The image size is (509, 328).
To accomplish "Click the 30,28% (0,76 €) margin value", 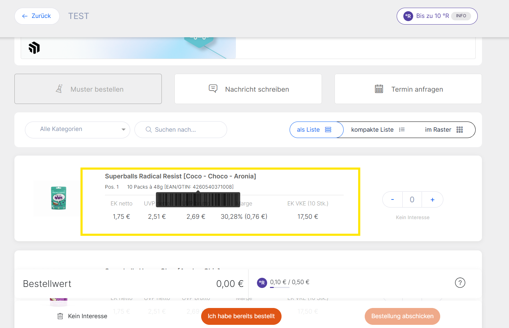I will (244, 217).
